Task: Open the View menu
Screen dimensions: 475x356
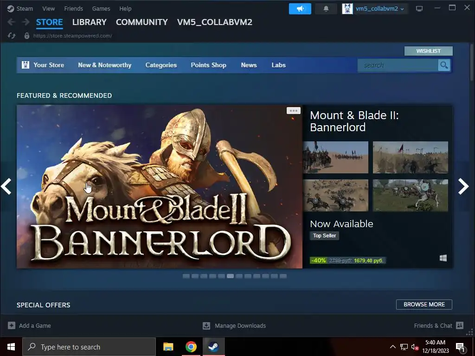Action: tap(48, 8)
